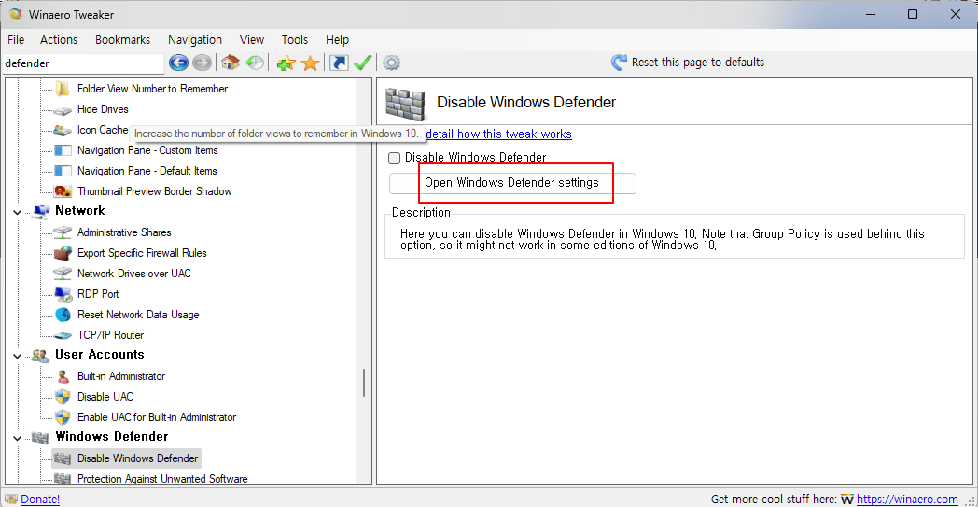This screenshot has width=978, height=507.
Task: Click the Windows Defender category label
Action: pyautogui.click(x=112, y=436)
